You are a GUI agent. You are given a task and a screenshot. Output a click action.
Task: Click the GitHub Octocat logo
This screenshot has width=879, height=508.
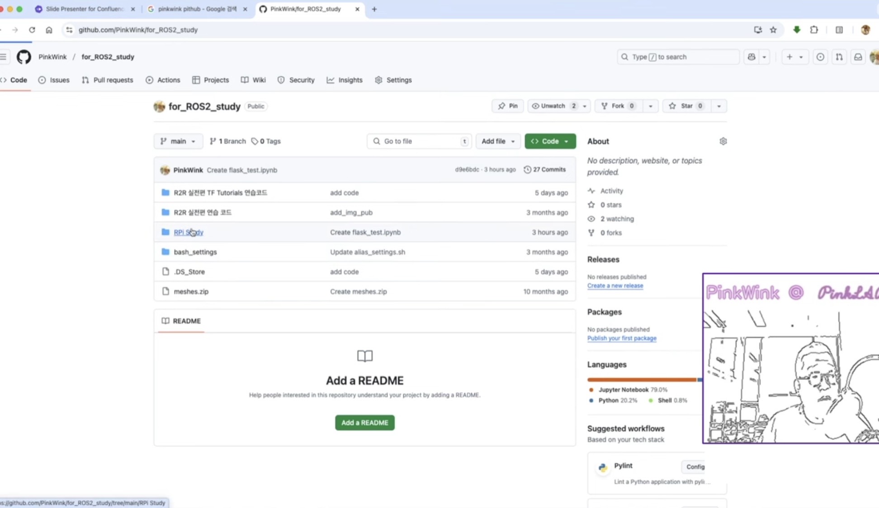click(x=24, y=57)
